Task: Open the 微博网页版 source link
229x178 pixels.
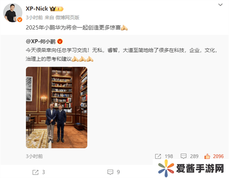Action: point(67,17)
